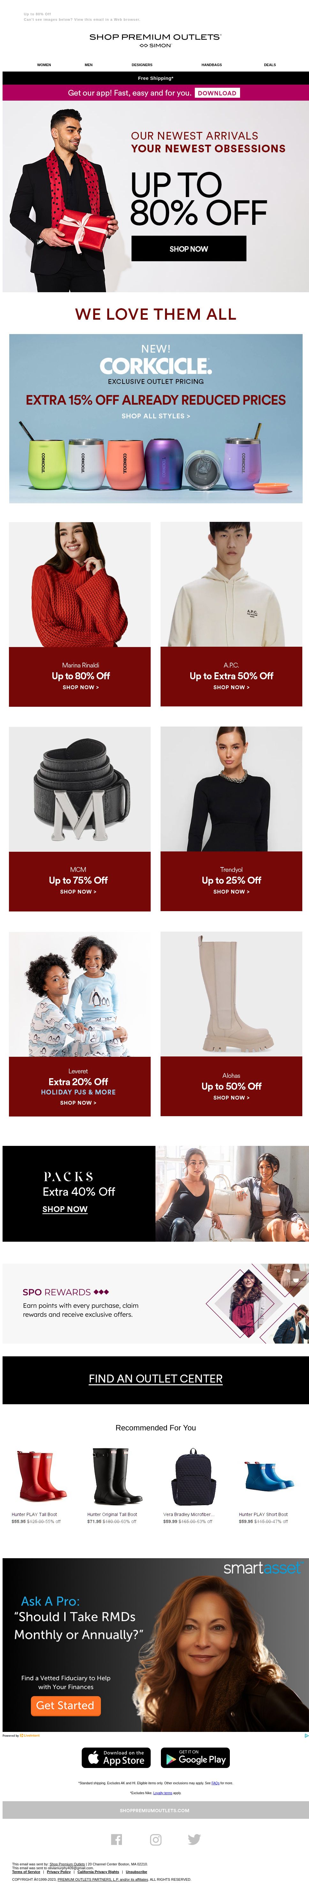Tap Download on the App Store badge
Viewport: 309px width, 1890px height.
coord(116,1757)
